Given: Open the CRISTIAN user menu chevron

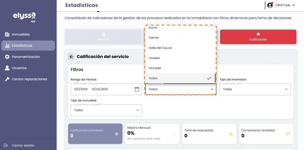Looking at the screenshot, I should tap(294, 5).
